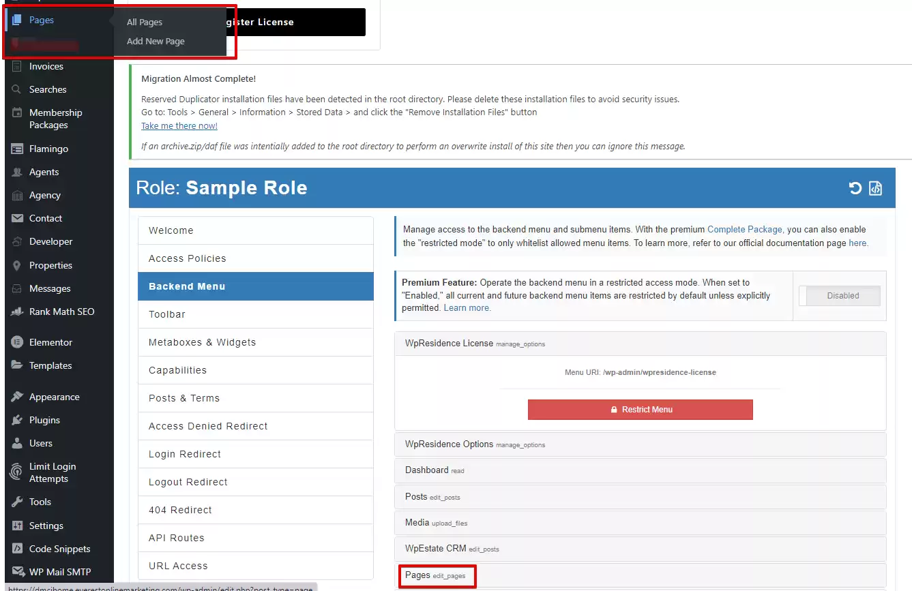The width and height of the screenshot is (912, 591).
Task: Switch to the Capabilities tab
Action: [x=256, y=370]
